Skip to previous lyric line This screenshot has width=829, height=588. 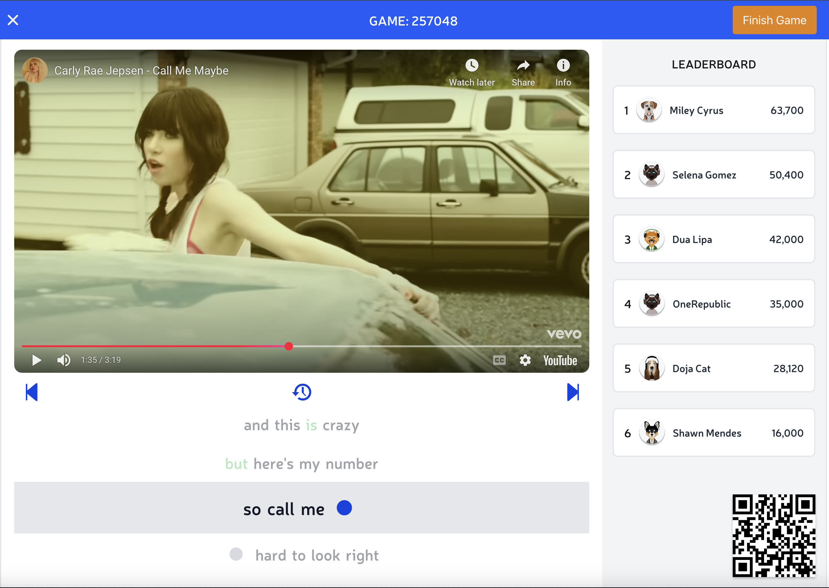[32, 392]
